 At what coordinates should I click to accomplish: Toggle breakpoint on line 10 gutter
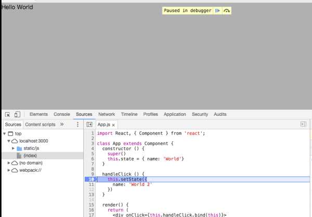90,179
